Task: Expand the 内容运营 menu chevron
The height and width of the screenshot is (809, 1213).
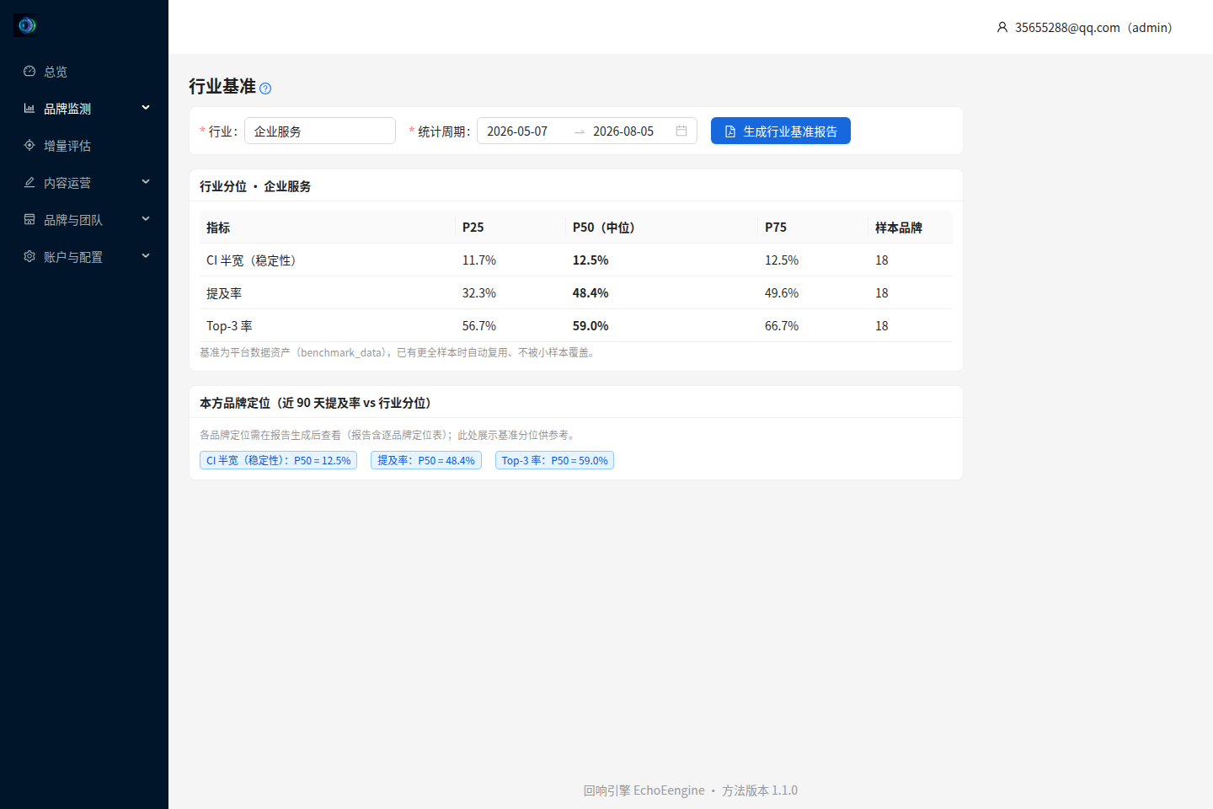Action: coord(146,182)
